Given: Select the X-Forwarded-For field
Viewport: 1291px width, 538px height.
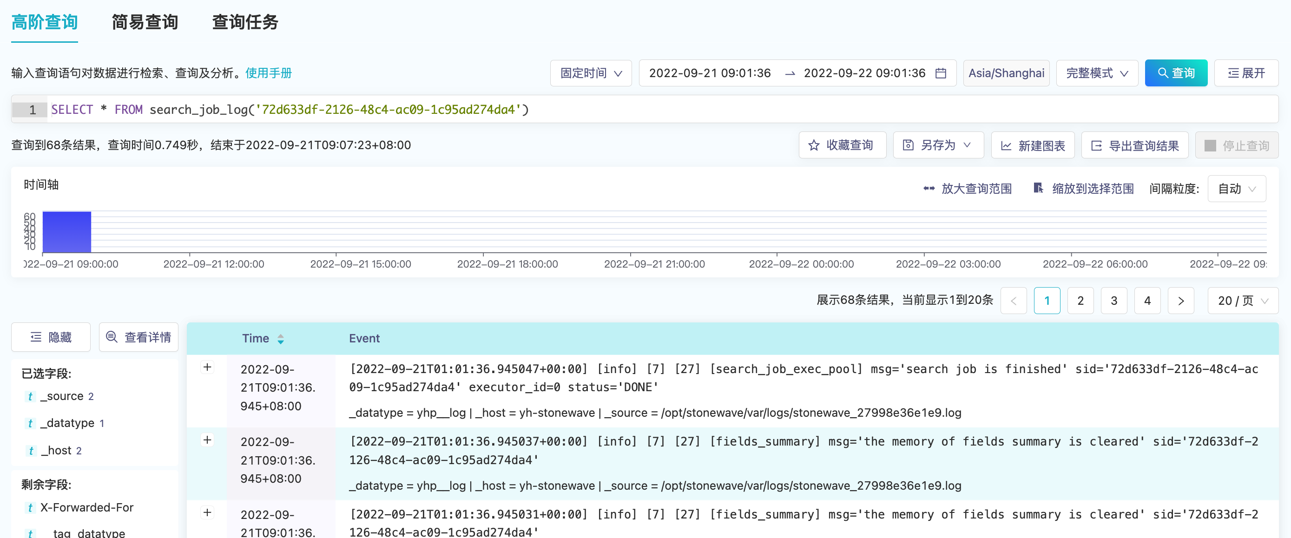Looking at the screenshot, I should coord(87,507).
